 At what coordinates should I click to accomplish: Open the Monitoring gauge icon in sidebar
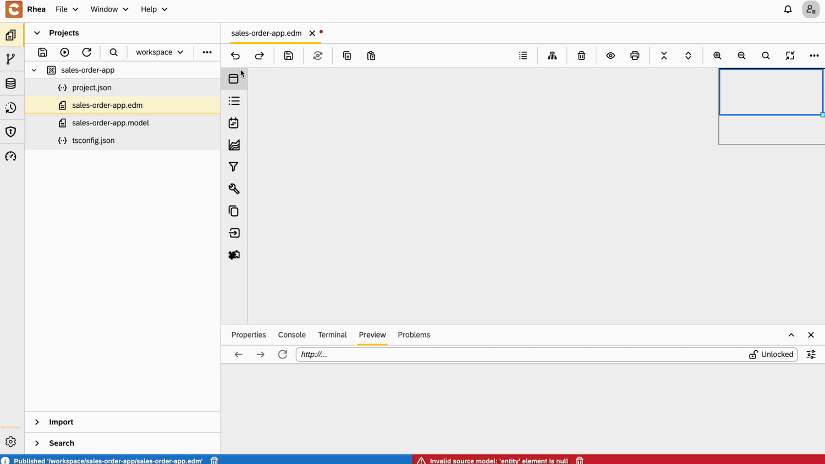[10, 157]
